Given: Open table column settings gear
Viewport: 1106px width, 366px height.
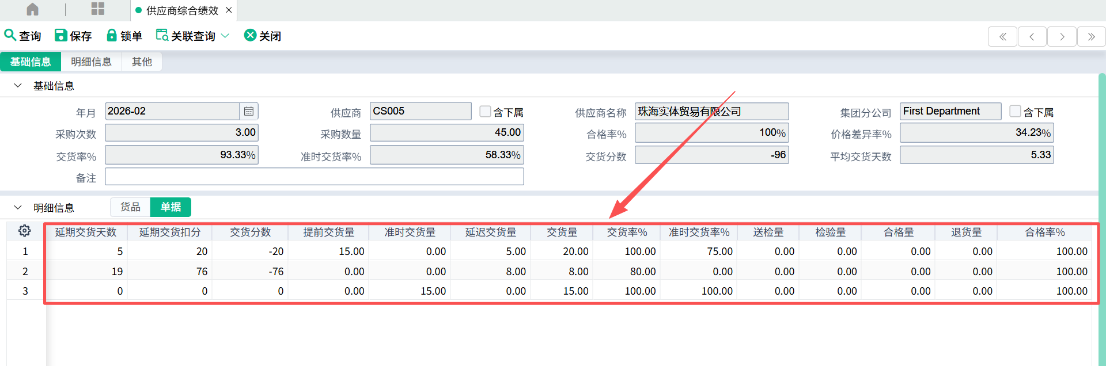Looking at the screenshot, I should [x=24, y=231].
